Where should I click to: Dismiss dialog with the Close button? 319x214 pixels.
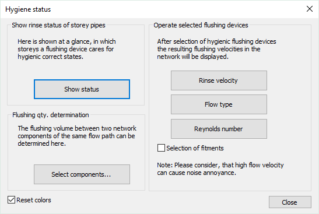290,202
